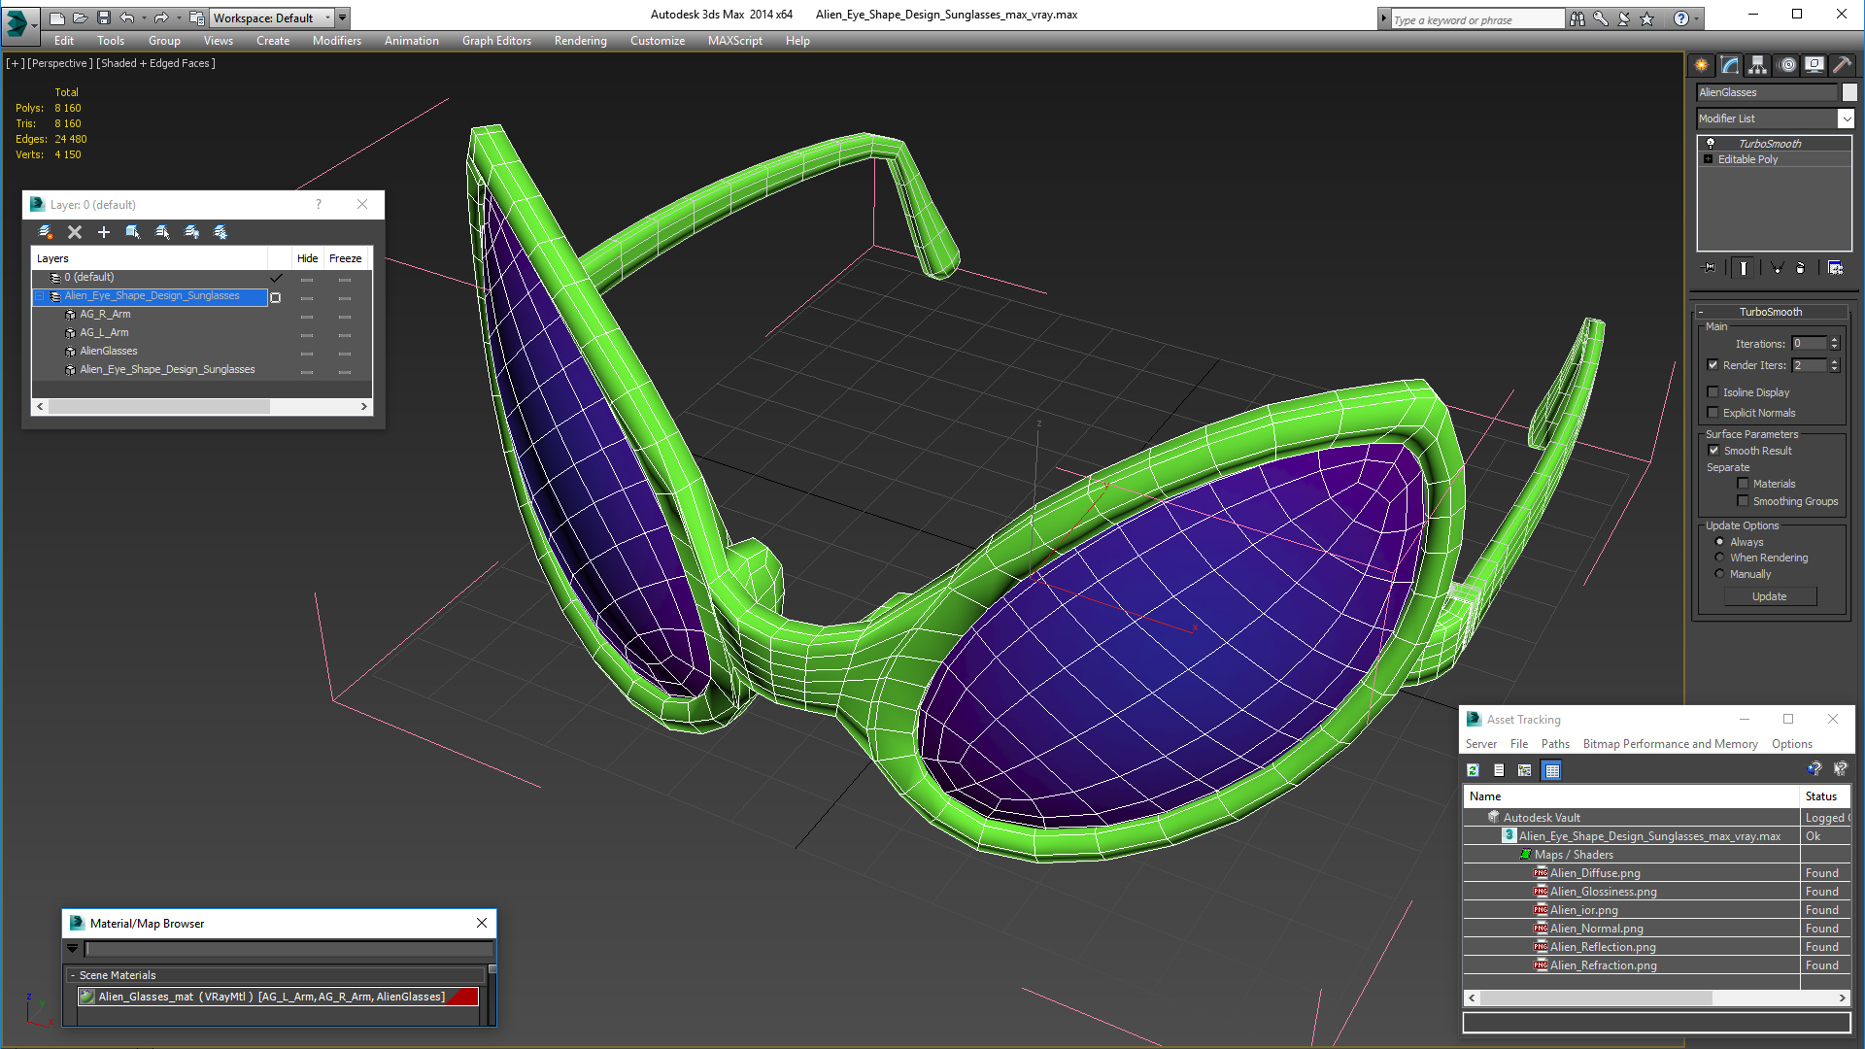Select AG_L_Arm in the layer list
1865x1049 pixels.
(104, 332)
